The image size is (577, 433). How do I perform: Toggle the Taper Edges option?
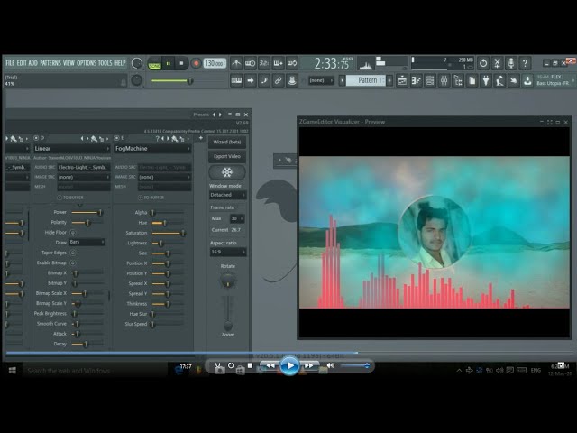(72, 253)
